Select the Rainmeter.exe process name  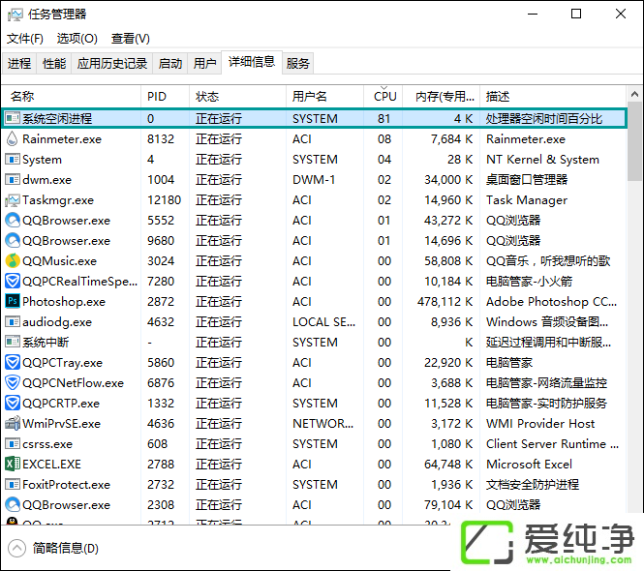(x=62, y=139)
